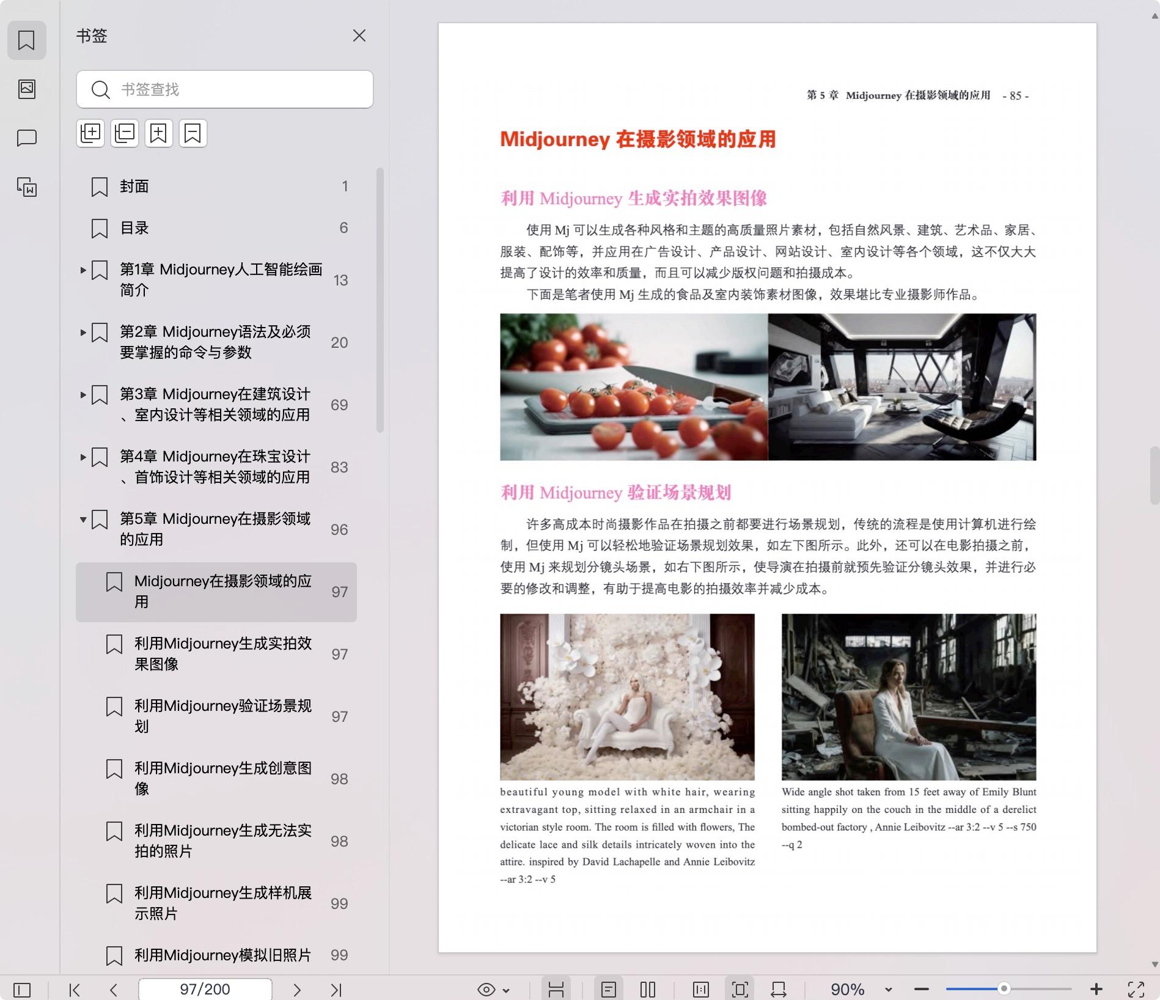
Task: Select the 第4章 Midjourney在珠宝设计 bookmark
Action: (x=215, y=466)
